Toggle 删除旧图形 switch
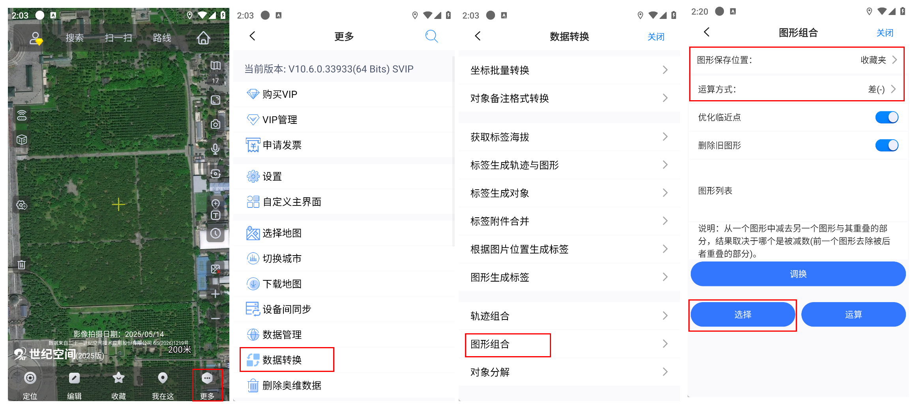This screenshot has height=409, width=913. click(887, 145)
